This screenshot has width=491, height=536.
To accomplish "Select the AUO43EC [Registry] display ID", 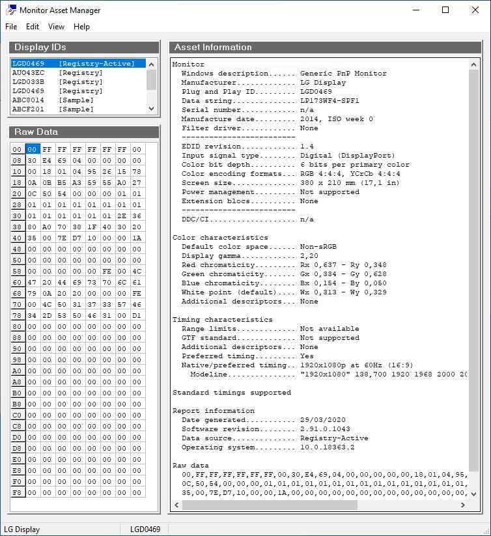I will pos(57,73).
